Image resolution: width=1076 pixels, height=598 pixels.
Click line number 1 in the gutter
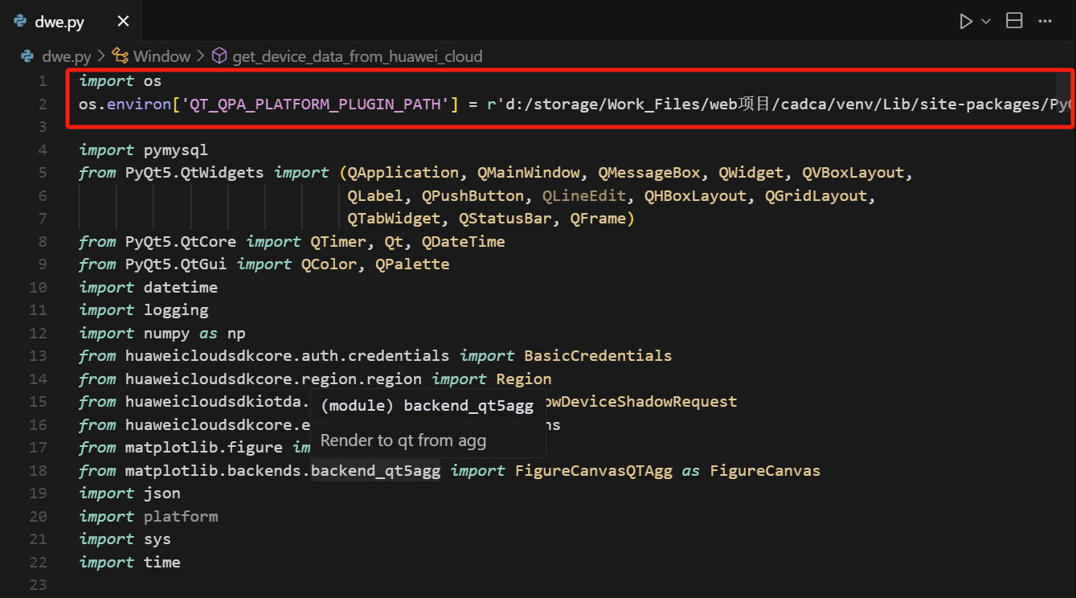coord(42,80)
